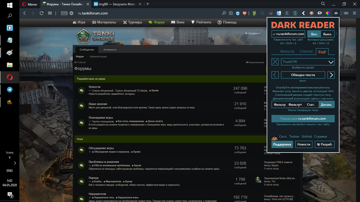Click the taskbar search magnifier icon
The width and height of the screenshot is (360, 202).
click(9, 16)
